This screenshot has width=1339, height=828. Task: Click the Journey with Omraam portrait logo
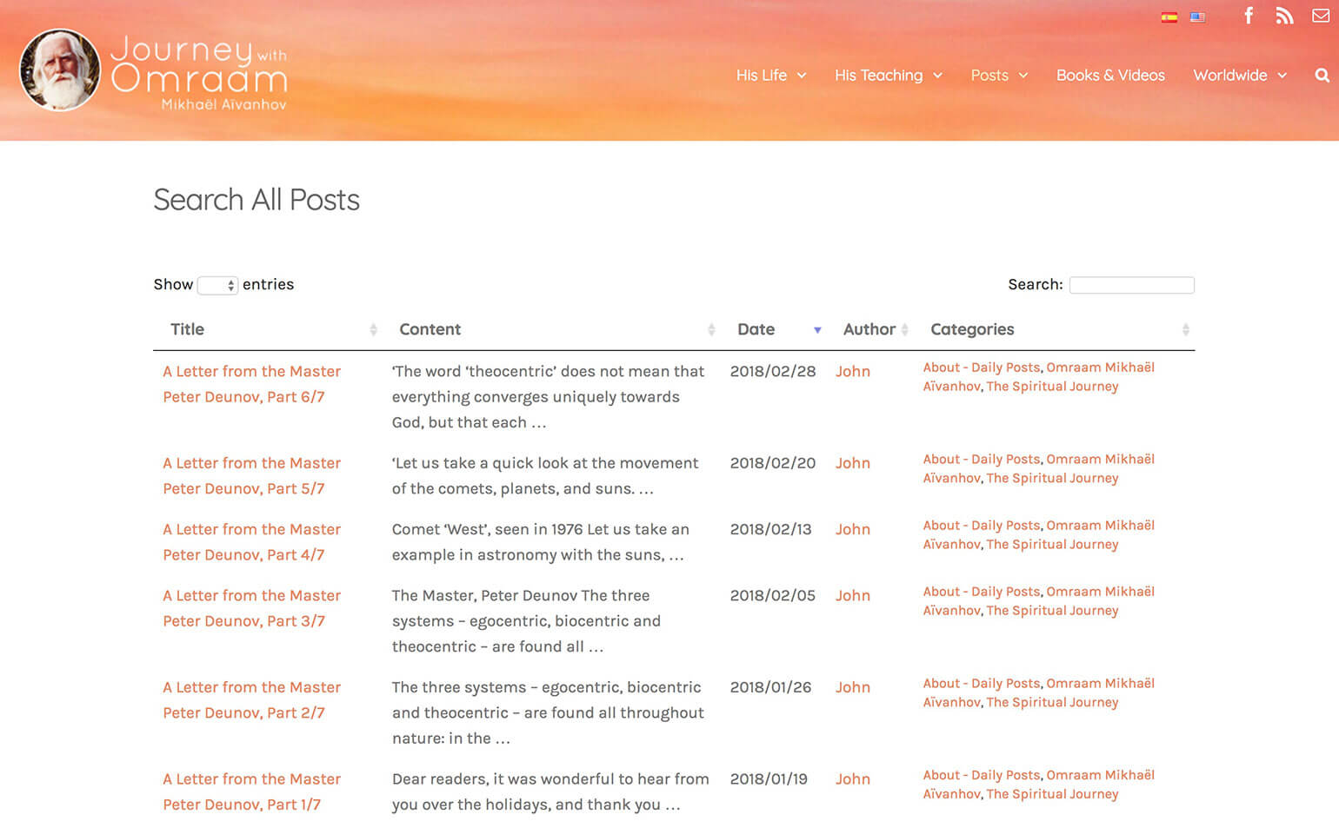click(x=59, y=70)
